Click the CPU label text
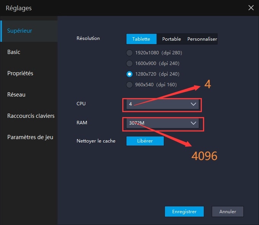The image size is (259, 225). [81, 104]
